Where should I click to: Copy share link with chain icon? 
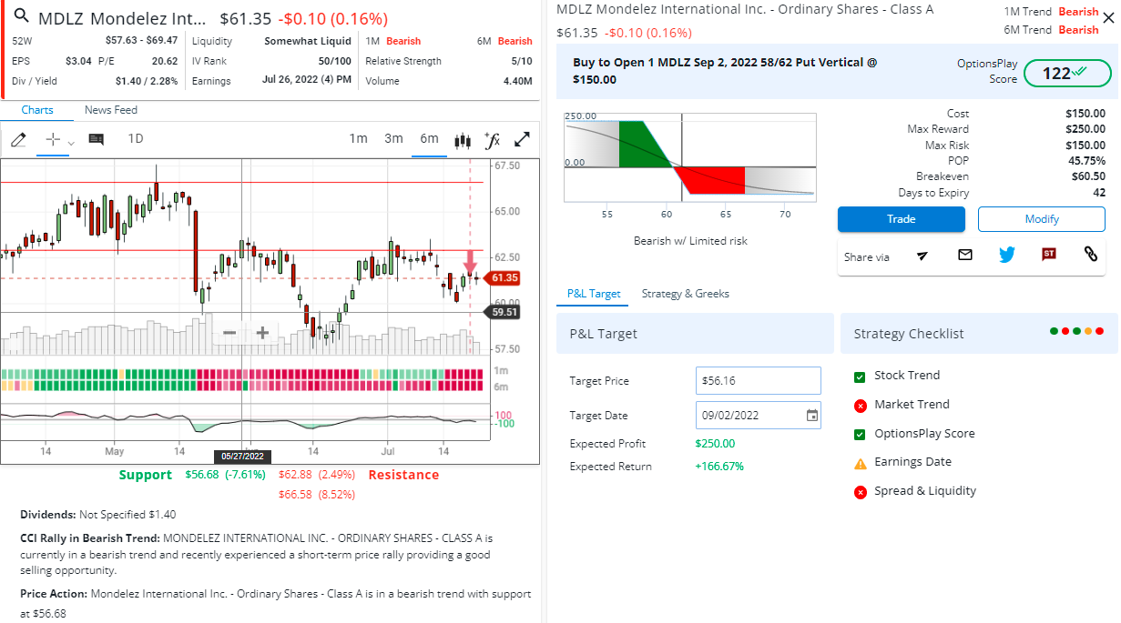(x=1090, y=255)
